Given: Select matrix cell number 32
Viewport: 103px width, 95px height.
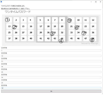Looking at the screenshot, I should pos(62,32).
